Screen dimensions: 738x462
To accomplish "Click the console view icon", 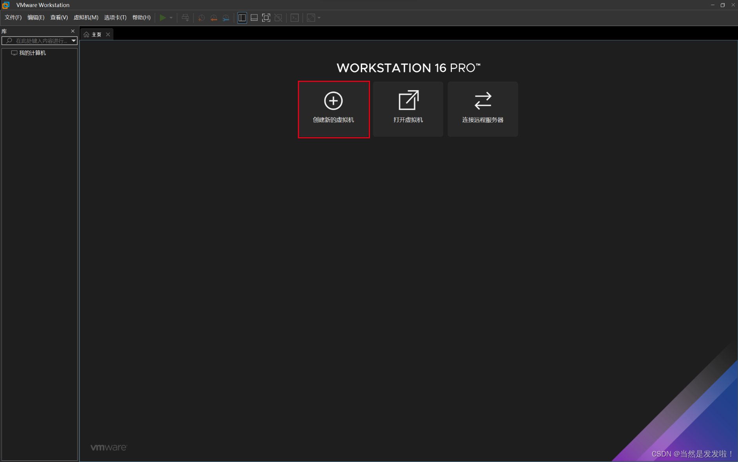I will point(295,18).
